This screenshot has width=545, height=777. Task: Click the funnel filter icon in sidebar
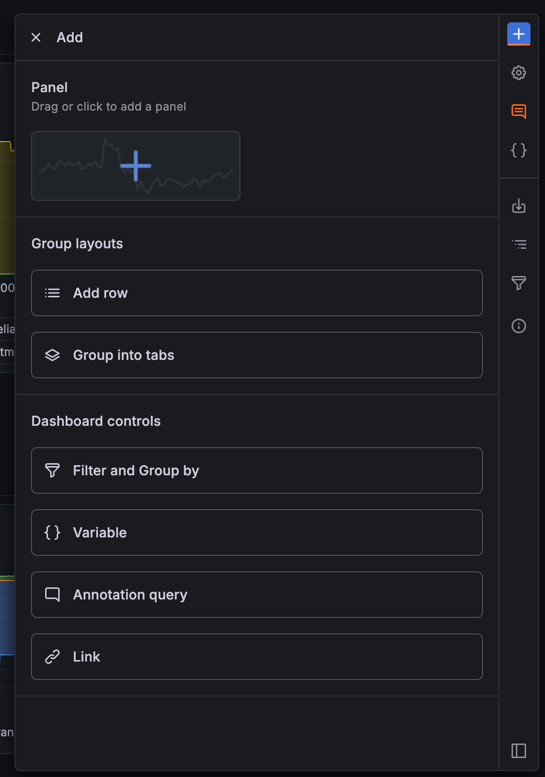518,283
